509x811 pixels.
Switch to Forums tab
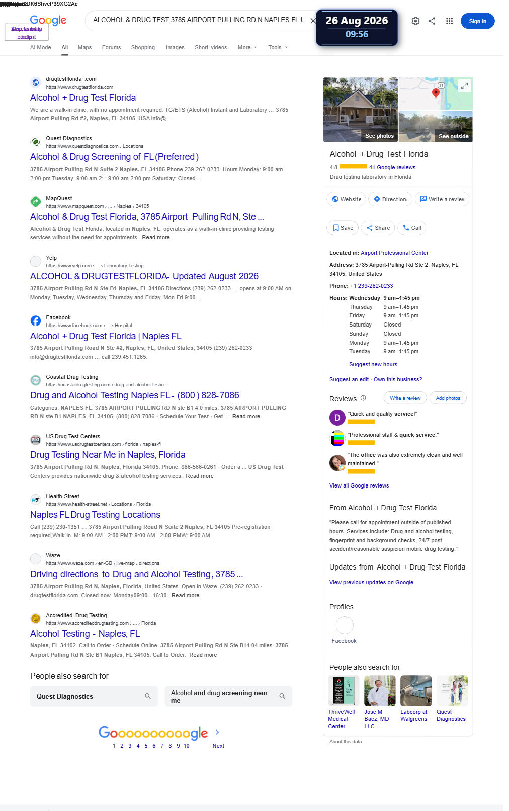[x=111, y=47]
